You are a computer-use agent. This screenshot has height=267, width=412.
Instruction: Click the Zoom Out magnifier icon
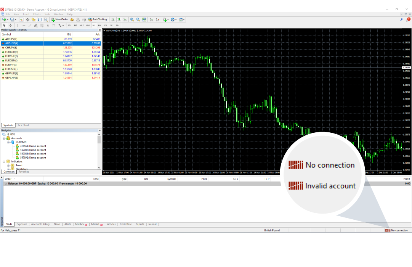pos(138,19)
